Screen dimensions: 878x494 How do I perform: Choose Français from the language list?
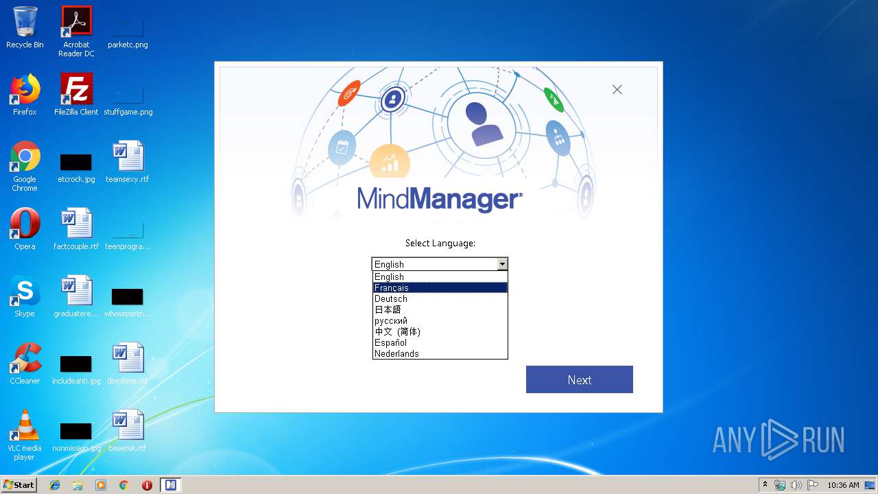coord(440,288)
